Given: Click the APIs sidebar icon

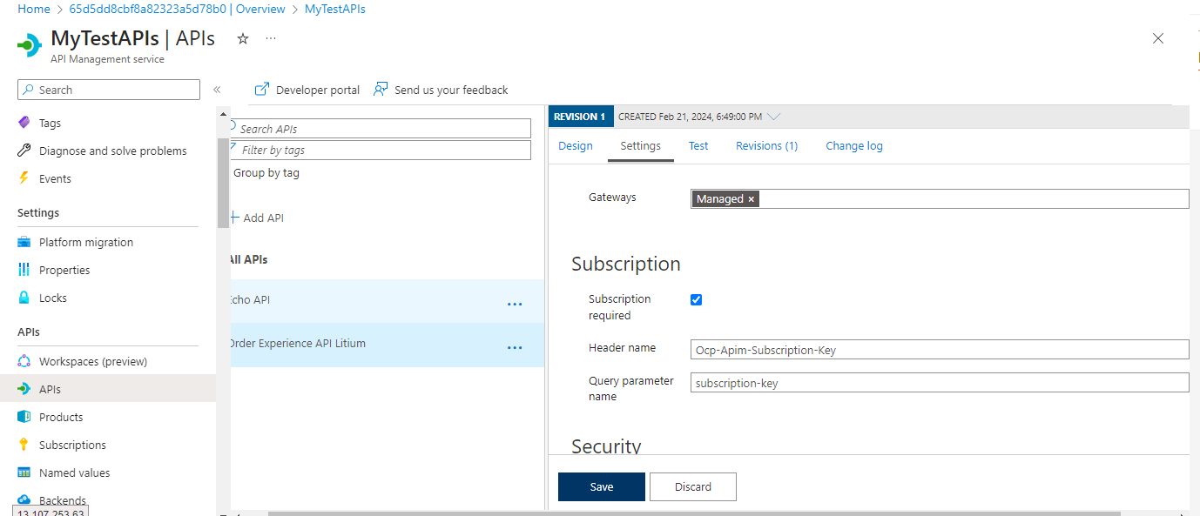Looking at the screenshot, I should 24,389.
